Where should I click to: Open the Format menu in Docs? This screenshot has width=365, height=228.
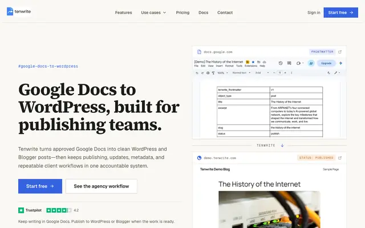(229, 66)
